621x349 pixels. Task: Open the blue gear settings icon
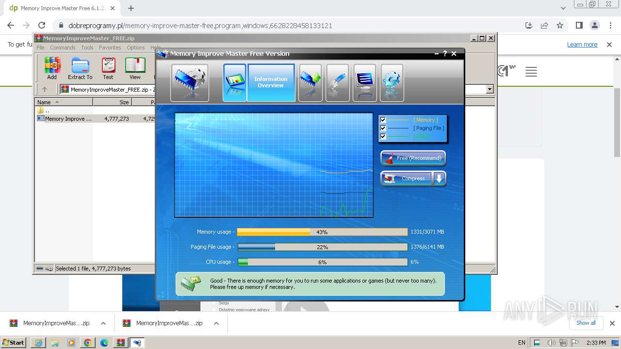(392, 82)
